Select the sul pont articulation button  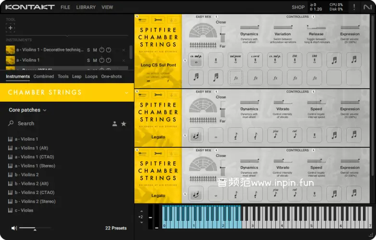235,60
